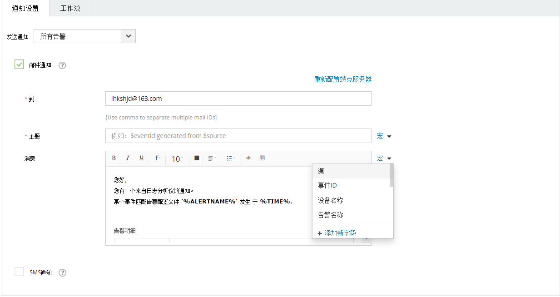560x297 pixels.
Task: Expand the 宏 dropdown next to subject field
Action: 384,136
